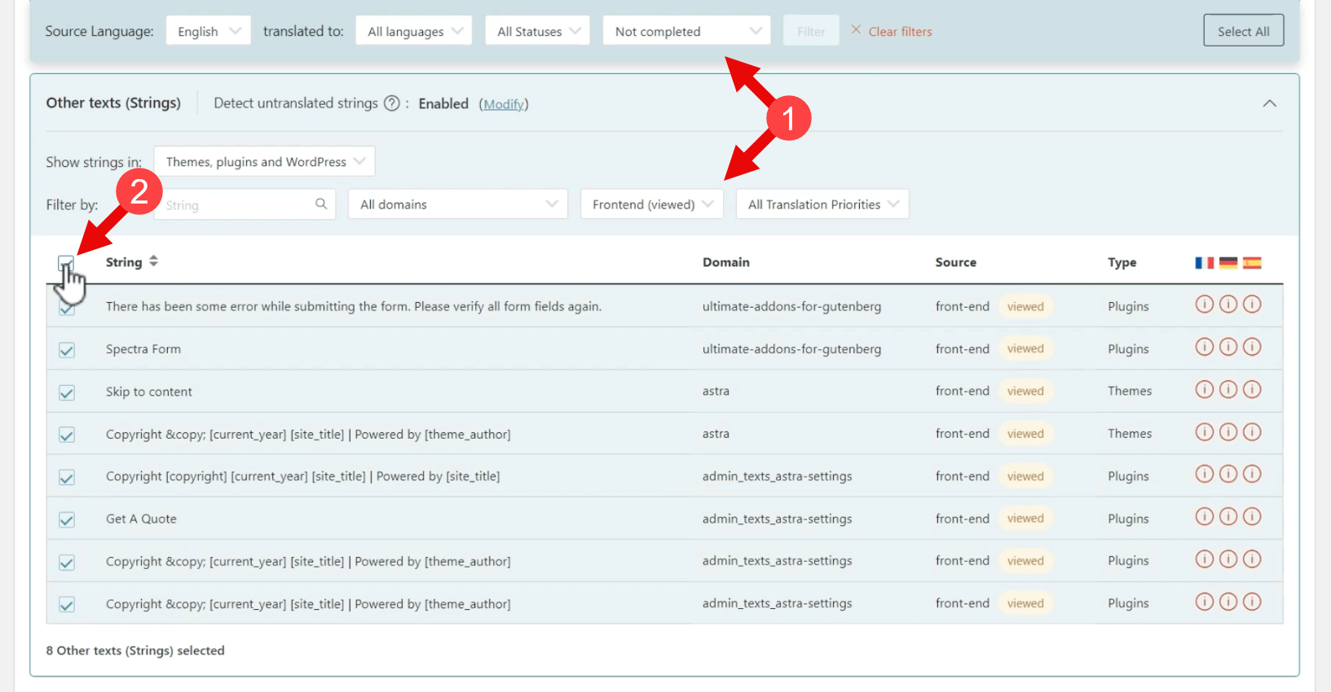Uncheck the 'Skip to content' row checkbox

tap(67, 392)
